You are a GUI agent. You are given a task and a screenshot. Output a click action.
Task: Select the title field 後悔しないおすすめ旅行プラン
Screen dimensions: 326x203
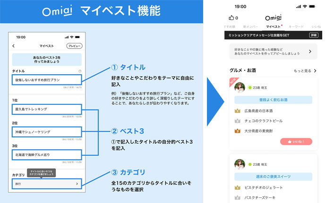click(x=47, y=80)
